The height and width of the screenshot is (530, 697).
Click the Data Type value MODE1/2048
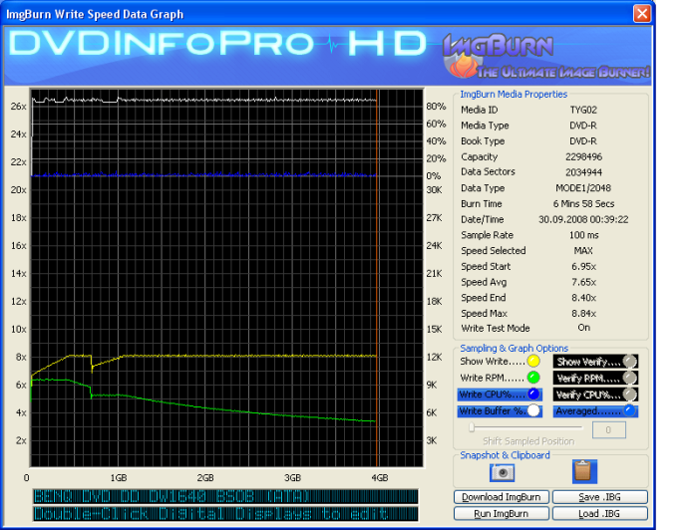(x=583, y=188)
